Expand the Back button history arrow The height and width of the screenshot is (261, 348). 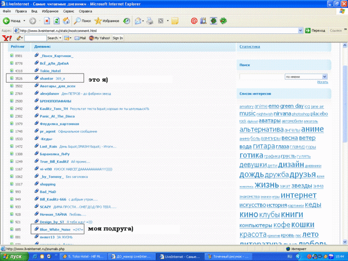tap(24, 21)
